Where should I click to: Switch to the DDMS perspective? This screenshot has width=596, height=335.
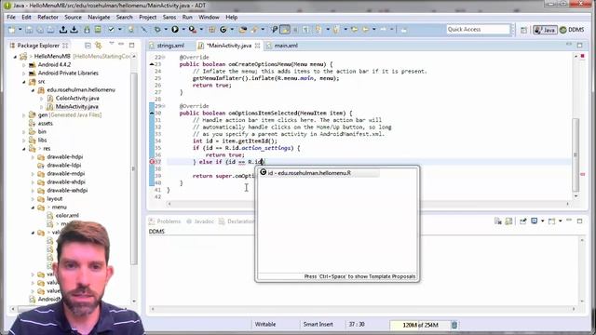click(x=572, y=30)
